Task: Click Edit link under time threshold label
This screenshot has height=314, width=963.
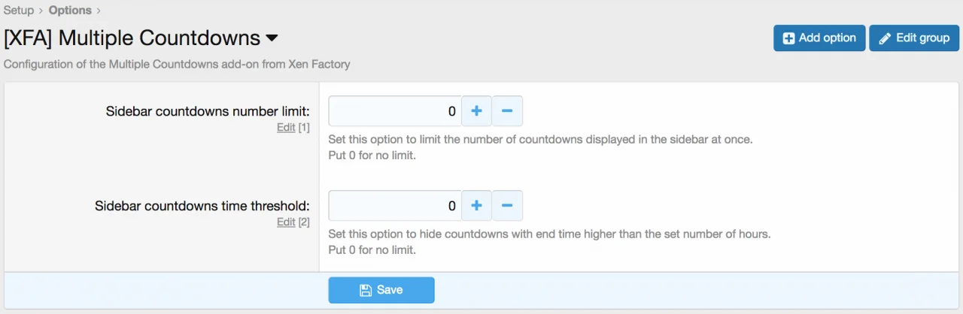Action: 286,222
